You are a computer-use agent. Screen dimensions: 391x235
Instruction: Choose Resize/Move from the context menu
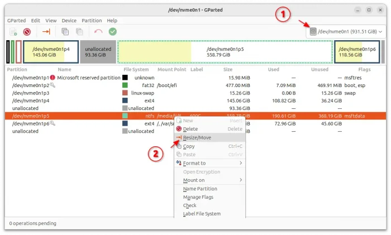tap(197, 137)
